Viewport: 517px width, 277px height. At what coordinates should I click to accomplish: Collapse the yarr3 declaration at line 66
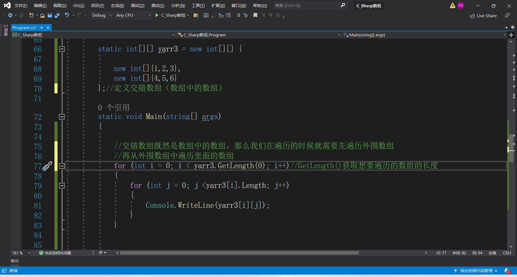click(x=62, y=49)
